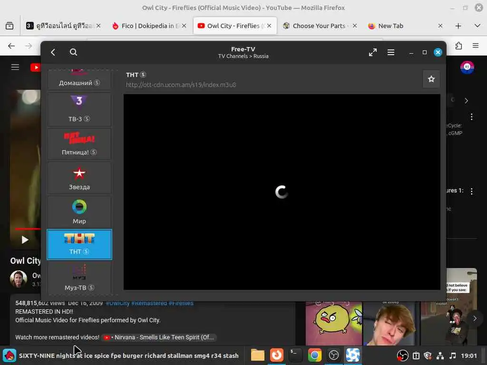Open the angry yellow bird Short thumbnail

tap(334, 323)
